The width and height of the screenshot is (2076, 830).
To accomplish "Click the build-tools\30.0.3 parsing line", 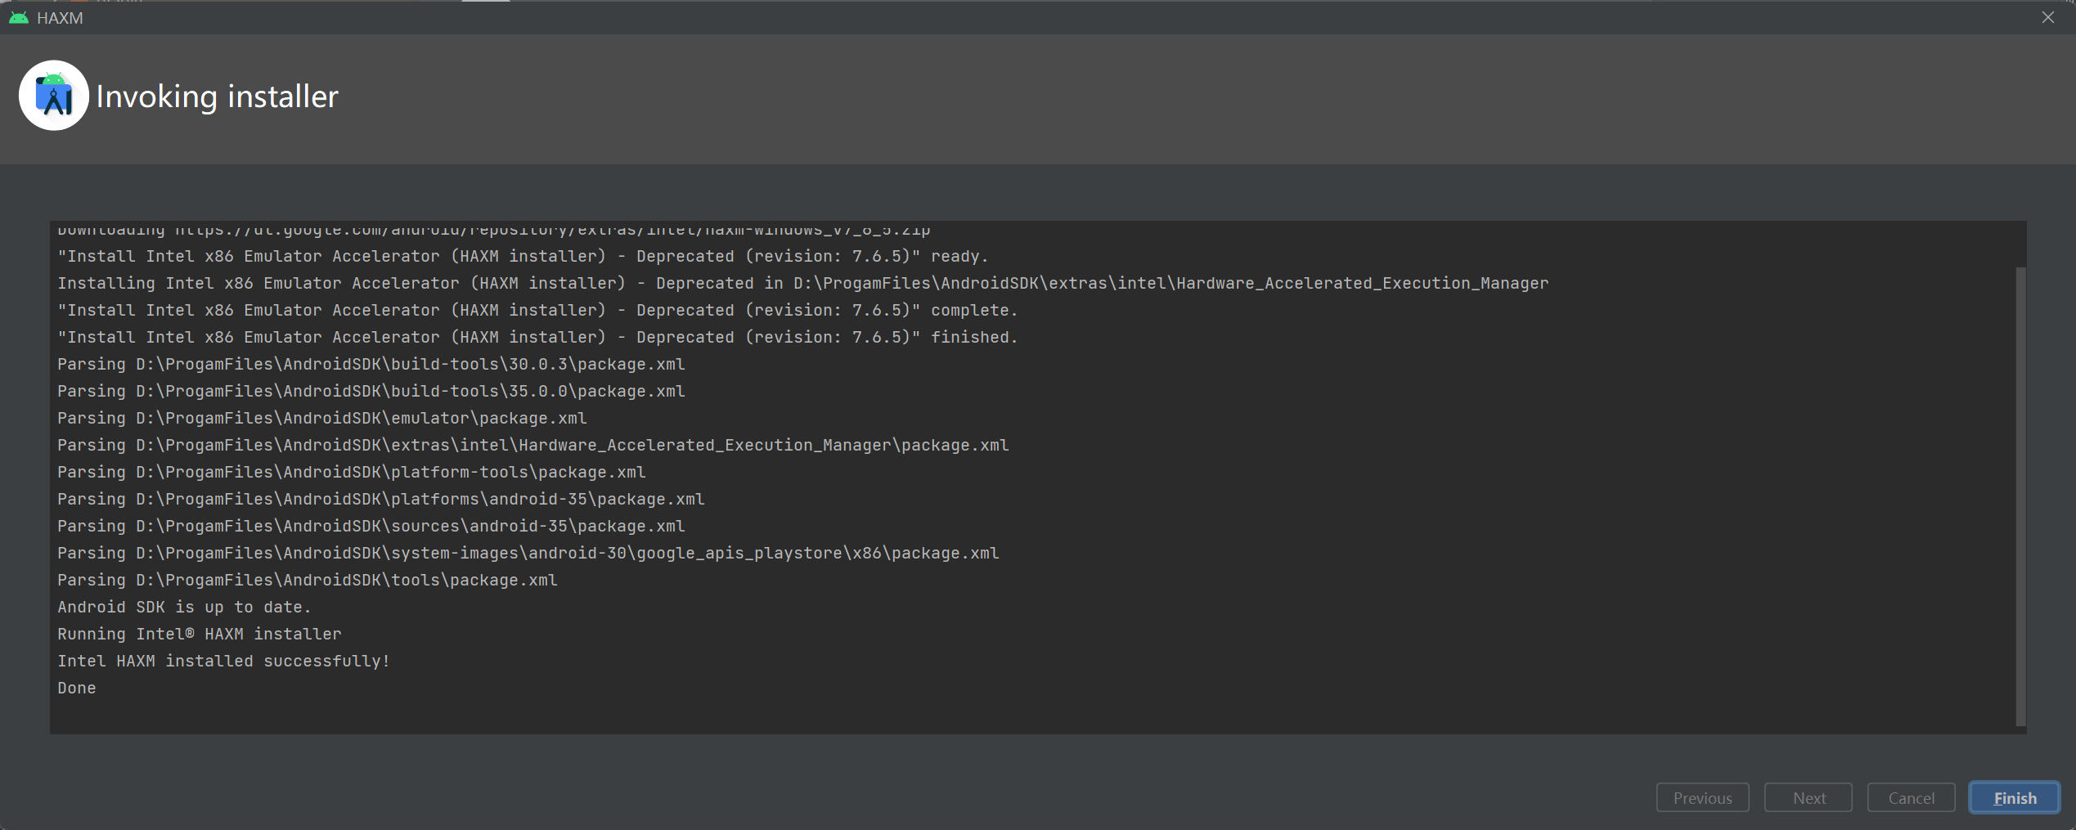I will tap(371, 365).
